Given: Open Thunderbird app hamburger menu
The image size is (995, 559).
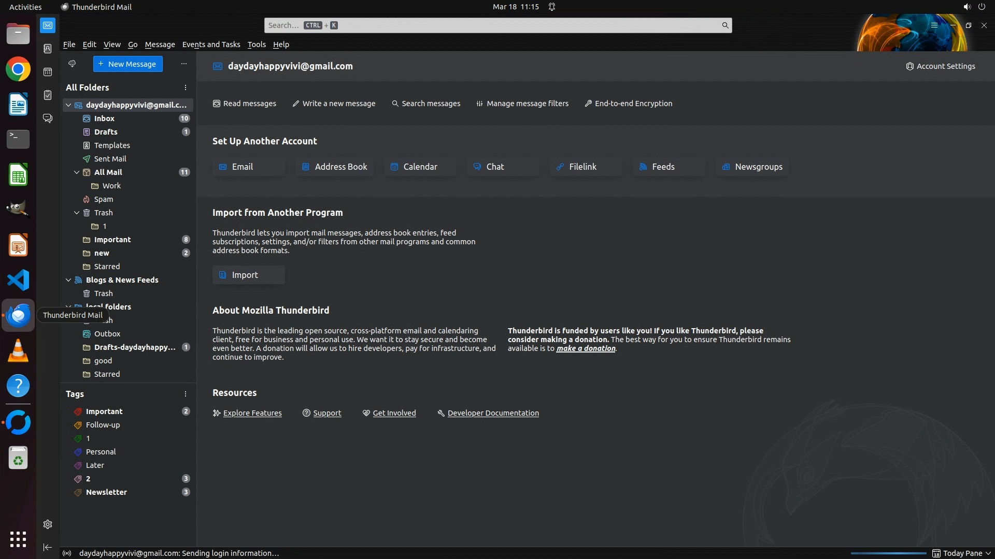Looking at the screenshot, I should click(x=934, y=25).
